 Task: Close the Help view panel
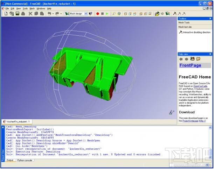[x=210, y=54]
